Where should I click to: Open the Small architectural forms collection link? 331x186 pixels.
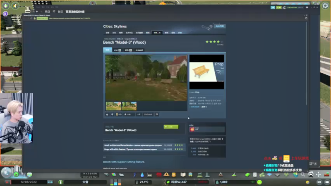coord(133,145)
